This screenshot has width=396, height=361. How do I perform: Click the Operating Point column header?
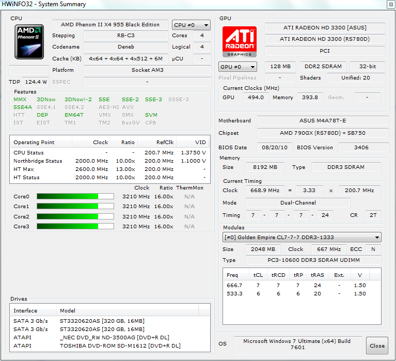pyautogui.click(x=41, y=142)
